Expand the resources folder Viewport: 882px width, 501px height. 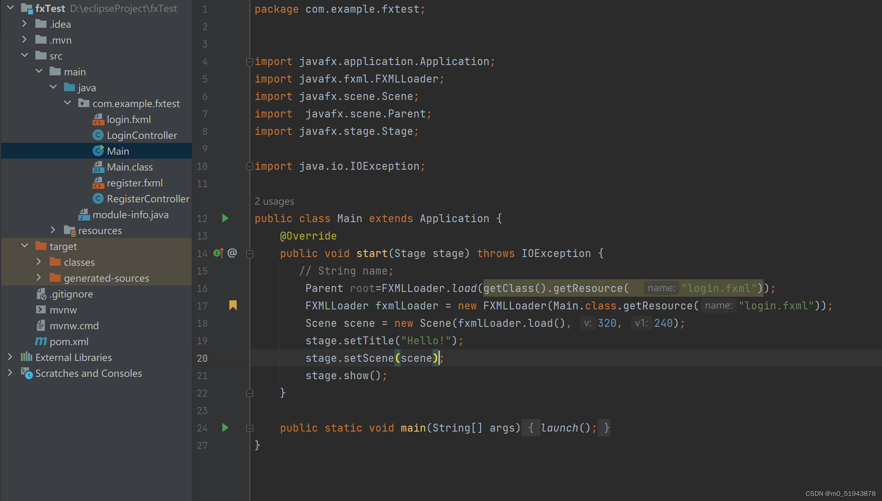tap(53, 230)
